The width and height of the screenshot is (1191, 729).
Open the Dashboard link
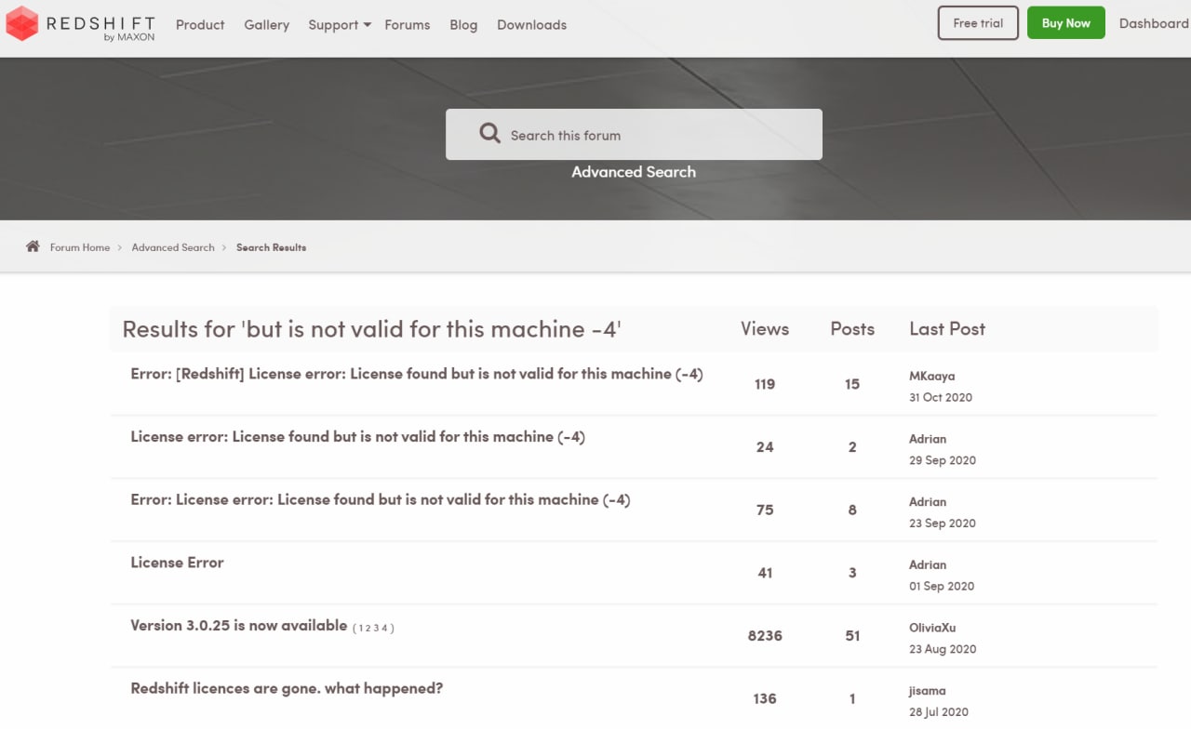pyautogui.click(x=1154, y=23)
